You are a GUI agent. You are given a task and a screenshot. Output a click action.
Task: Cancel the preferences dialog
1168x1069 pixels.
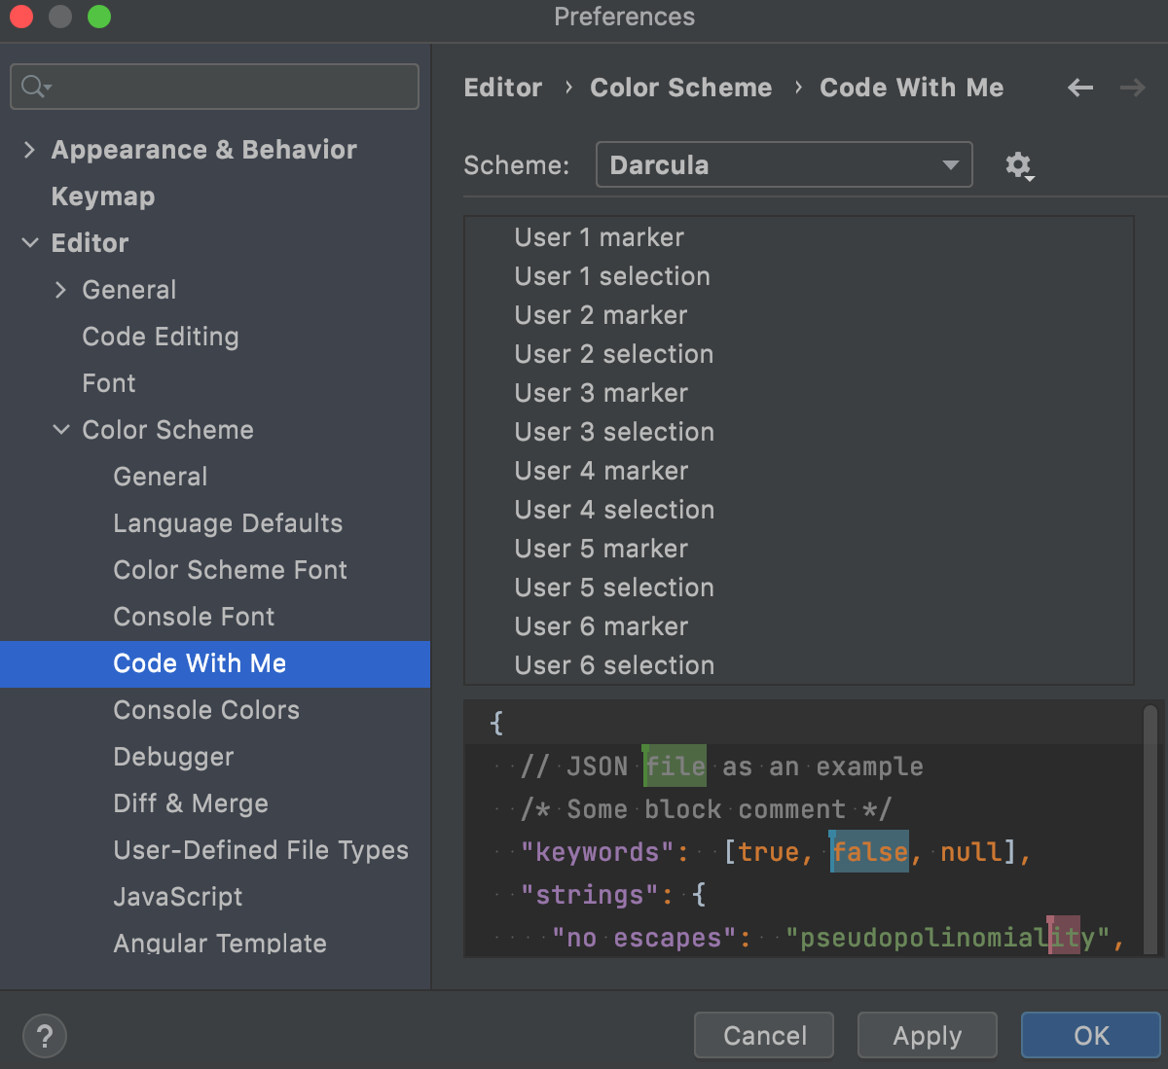click(x=763, y=1035)
